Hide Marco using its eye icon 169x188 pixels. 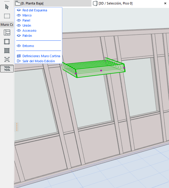[19, 15]
